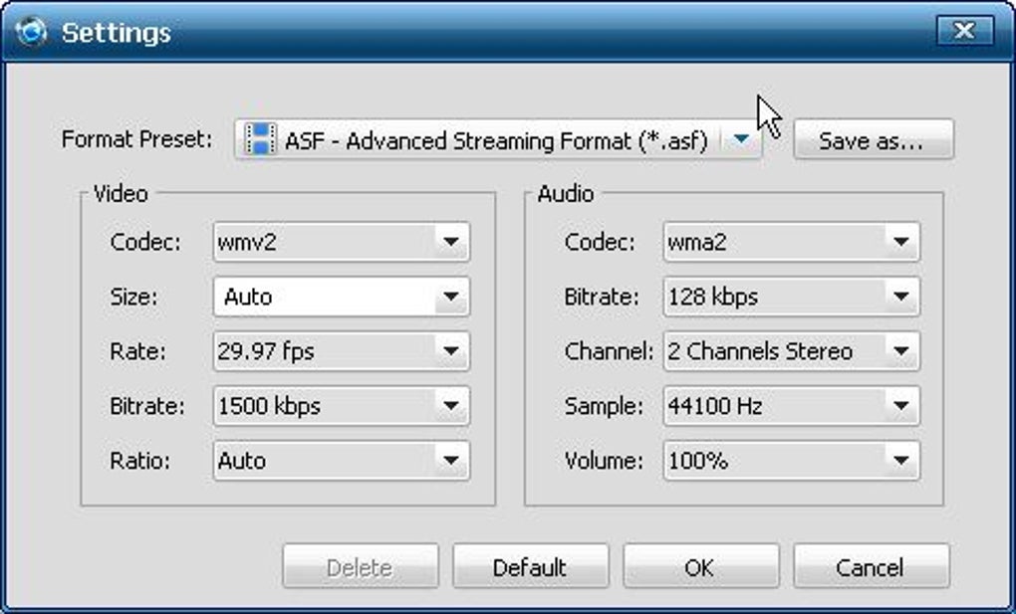
Task: Expand the Sample 44100 Hz dropdown
Action: coord(900,406)
